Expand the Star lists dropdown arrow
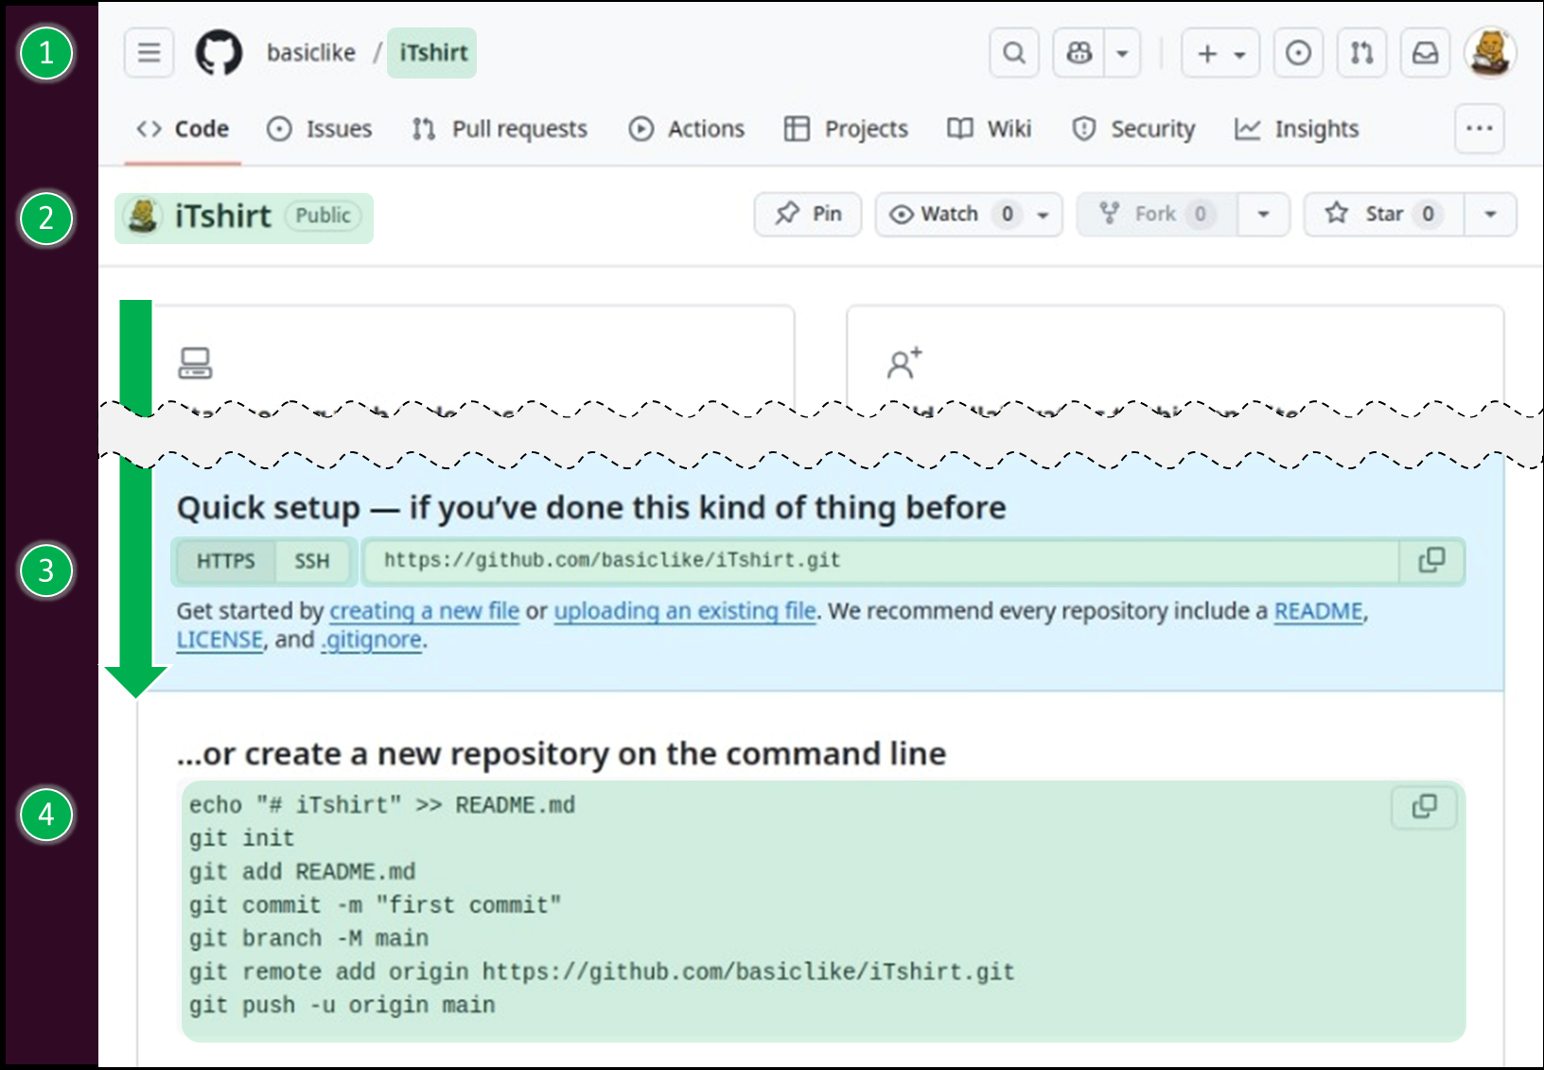The height and width of the screenshot is (1070, 1544). point(1490,215)
